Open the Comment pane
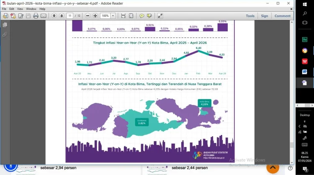Screen dimensions: 314x175 [282, 16]
